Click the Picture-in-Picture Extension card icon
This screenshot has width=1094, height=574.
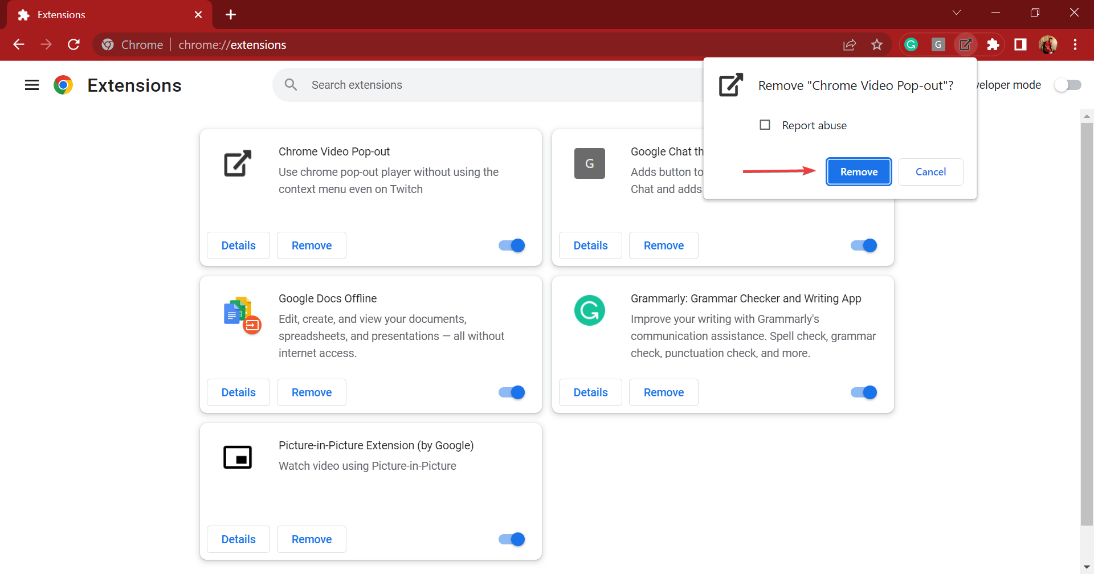coord(238,457)
